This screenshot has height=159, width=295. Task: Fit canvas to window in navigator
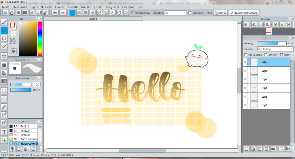pos(261,25)
